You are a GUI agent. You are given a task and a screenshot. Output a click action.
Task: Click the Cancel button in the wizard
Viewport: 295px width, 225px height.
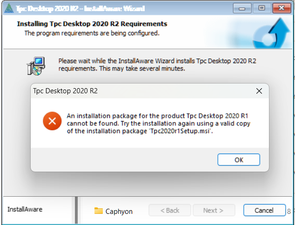[264, 210]
